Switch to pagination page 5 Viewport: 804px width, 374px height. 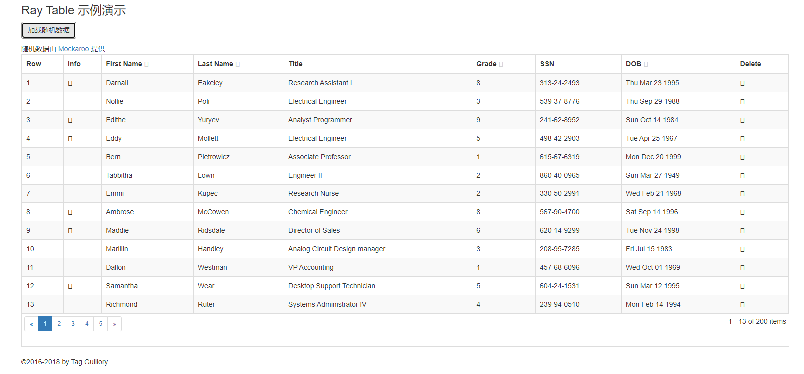(x=101, y=324)
